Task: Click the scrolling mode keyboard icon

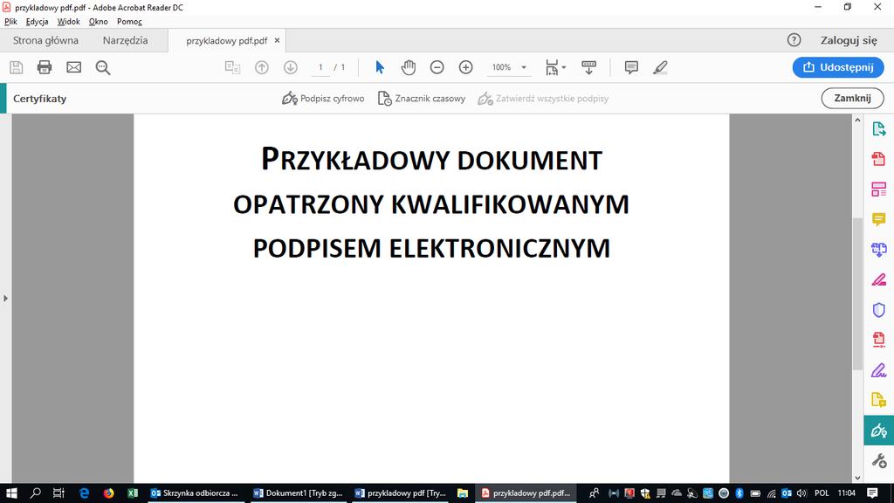Action: pyautogui.click(x=589, y=67)
